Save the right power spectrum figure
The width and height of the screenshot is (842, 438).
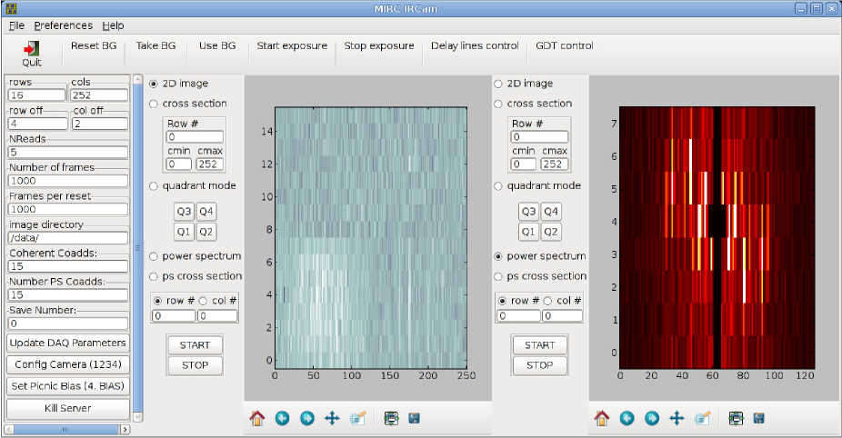pyautogui.click(x=759, y=418)
